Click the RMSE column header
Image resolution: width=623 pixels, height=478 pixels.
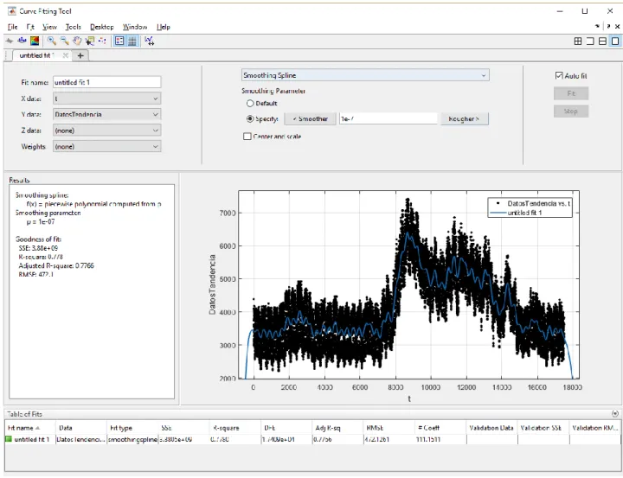[x=389, y=428]
